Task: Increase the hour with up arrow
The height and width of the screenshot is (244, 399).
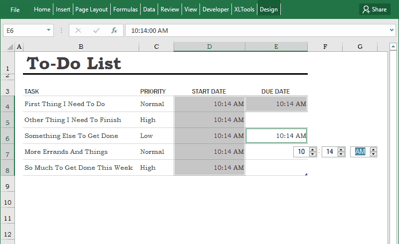Action: pyautogui.click(x=313, y=149)
